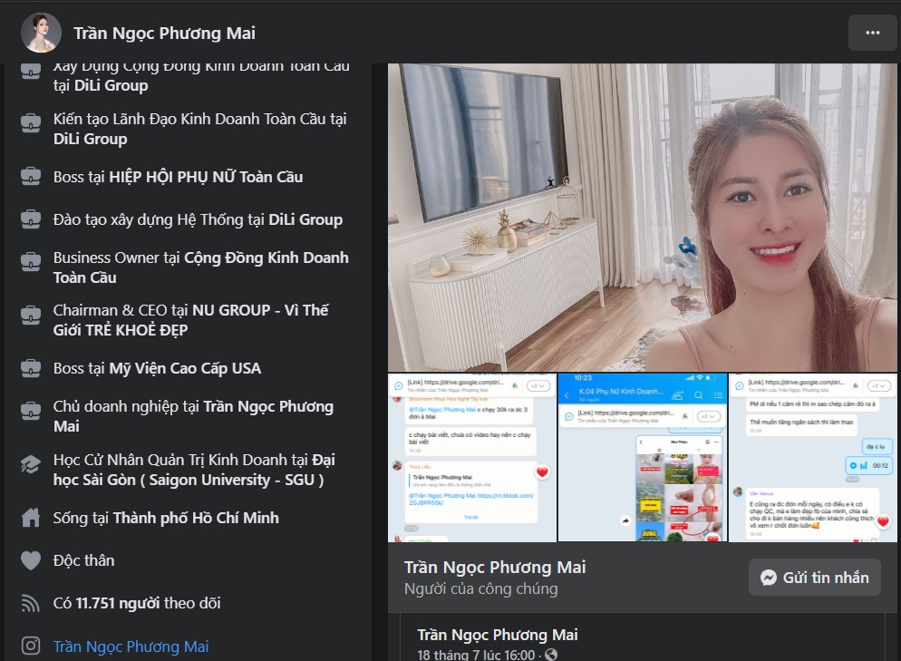Click briefcase icon beside Mỹ Viện Cao Cấp USA
The width and height of the screenshot is (901, 661).
point(31,368)
